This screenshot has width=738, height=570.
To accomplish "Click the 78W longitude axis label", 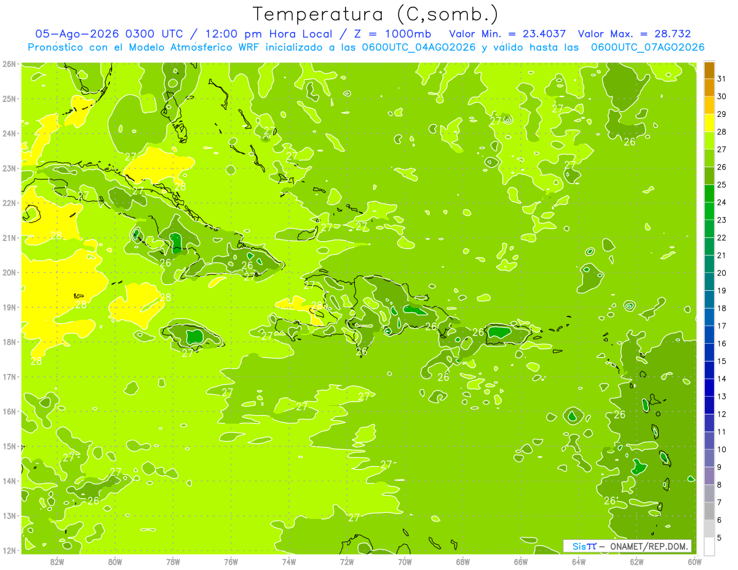I will 173,561.
